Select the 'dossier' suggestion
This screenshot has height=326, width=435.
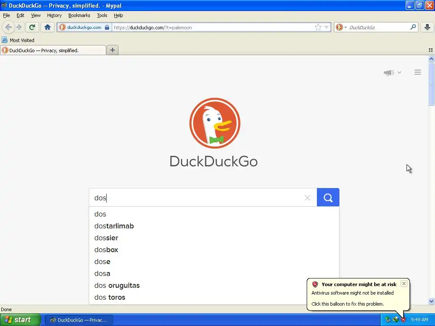[214, 238]
